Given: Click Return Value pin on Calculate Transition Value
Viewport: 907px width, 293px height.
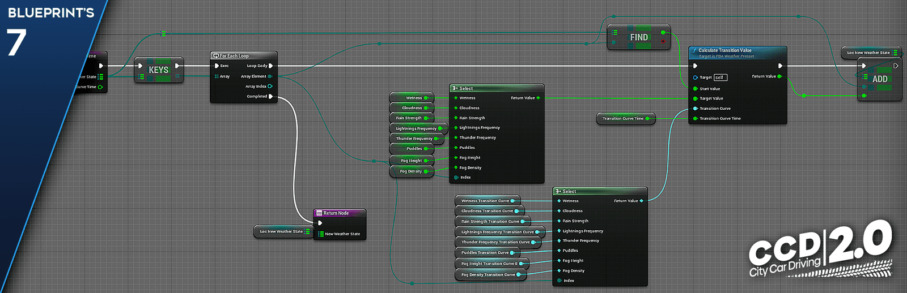Looking at the screenshot, I should tap(779, 76).
